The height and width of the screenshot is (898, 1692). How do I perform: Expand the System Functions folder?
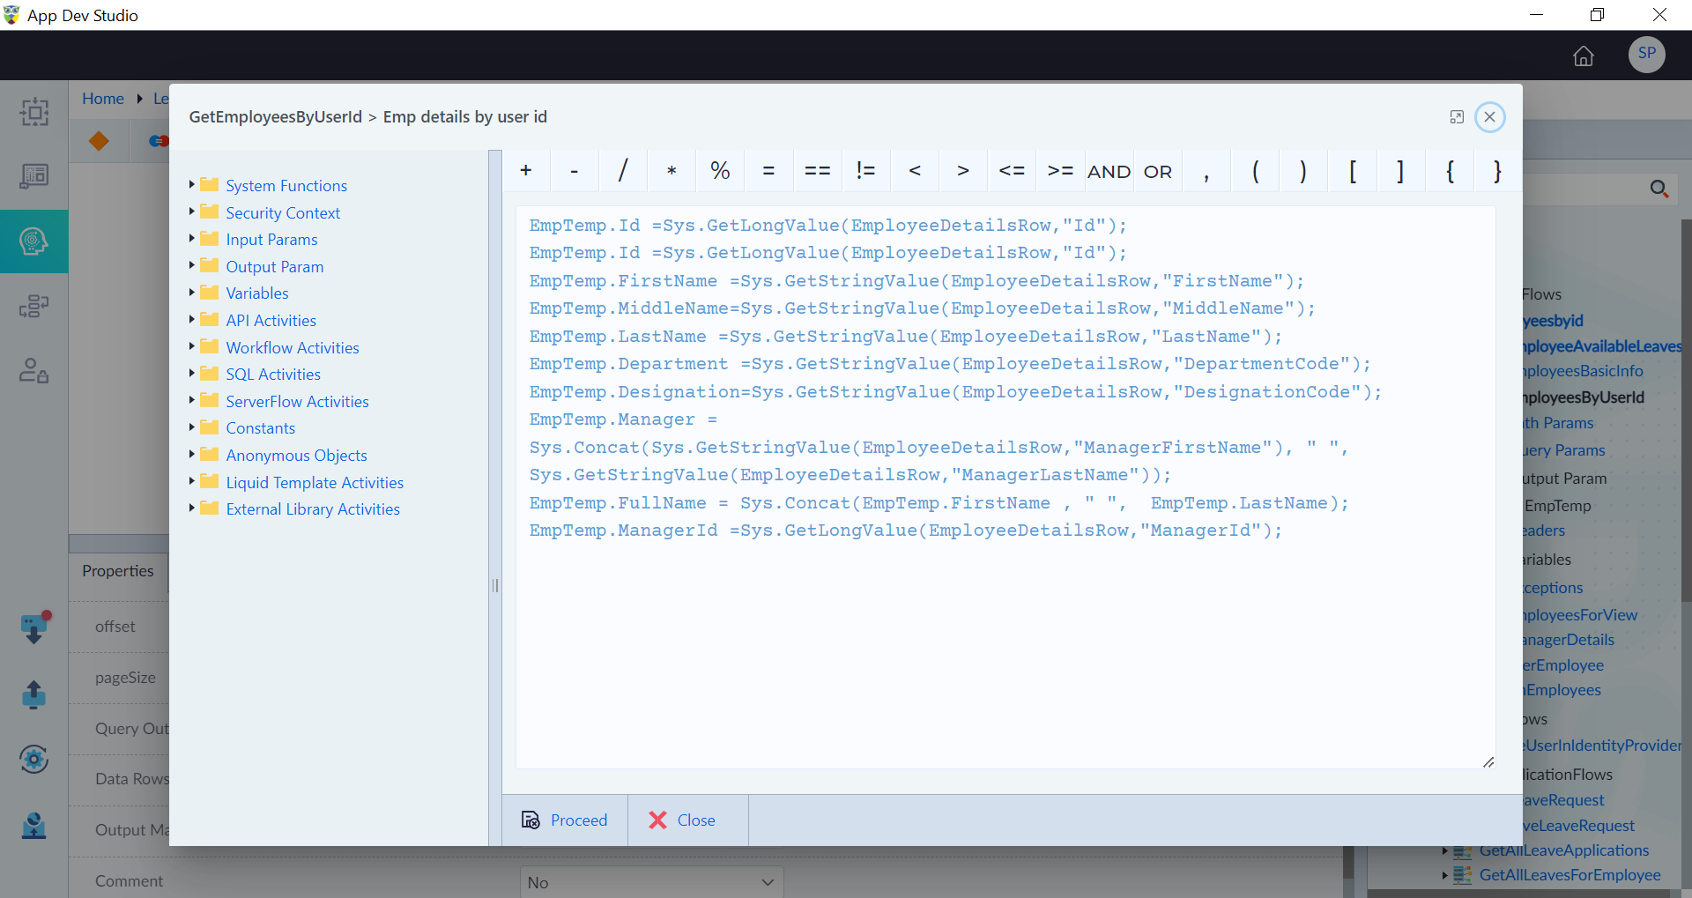pyautogui.click(x=192, y=185)
